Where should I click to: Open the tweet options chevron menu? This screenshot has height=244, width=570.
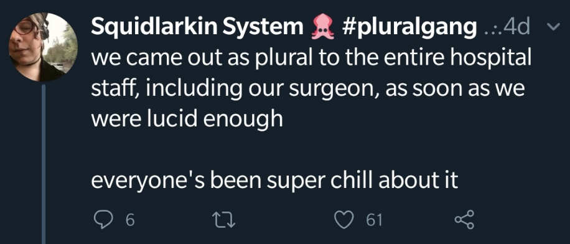[554, 27]
